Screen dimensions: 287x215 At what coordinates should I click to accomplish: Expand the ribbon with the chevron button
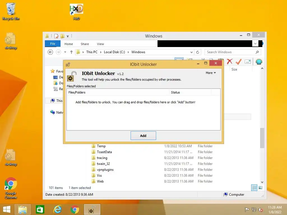point(255,43)
